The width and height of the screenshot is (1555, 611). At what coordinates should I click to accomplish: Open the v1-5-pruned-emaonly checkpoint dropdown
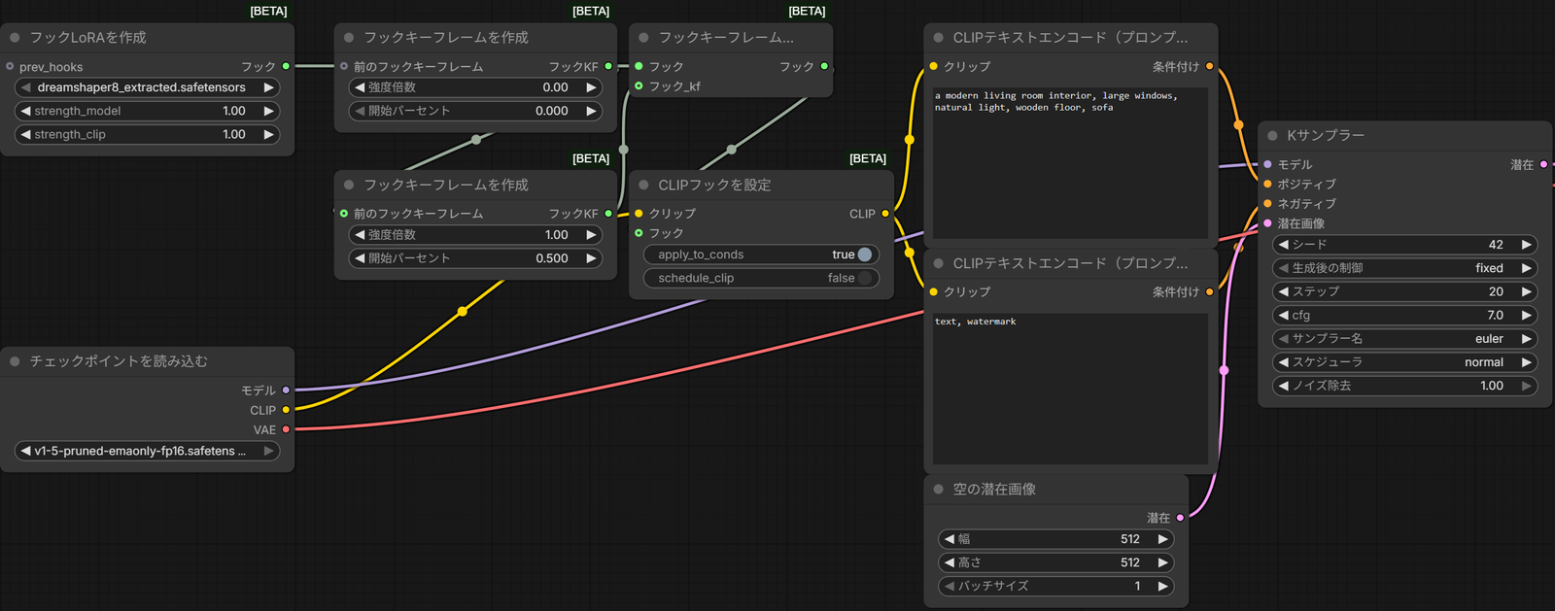[x=148, y=451]
